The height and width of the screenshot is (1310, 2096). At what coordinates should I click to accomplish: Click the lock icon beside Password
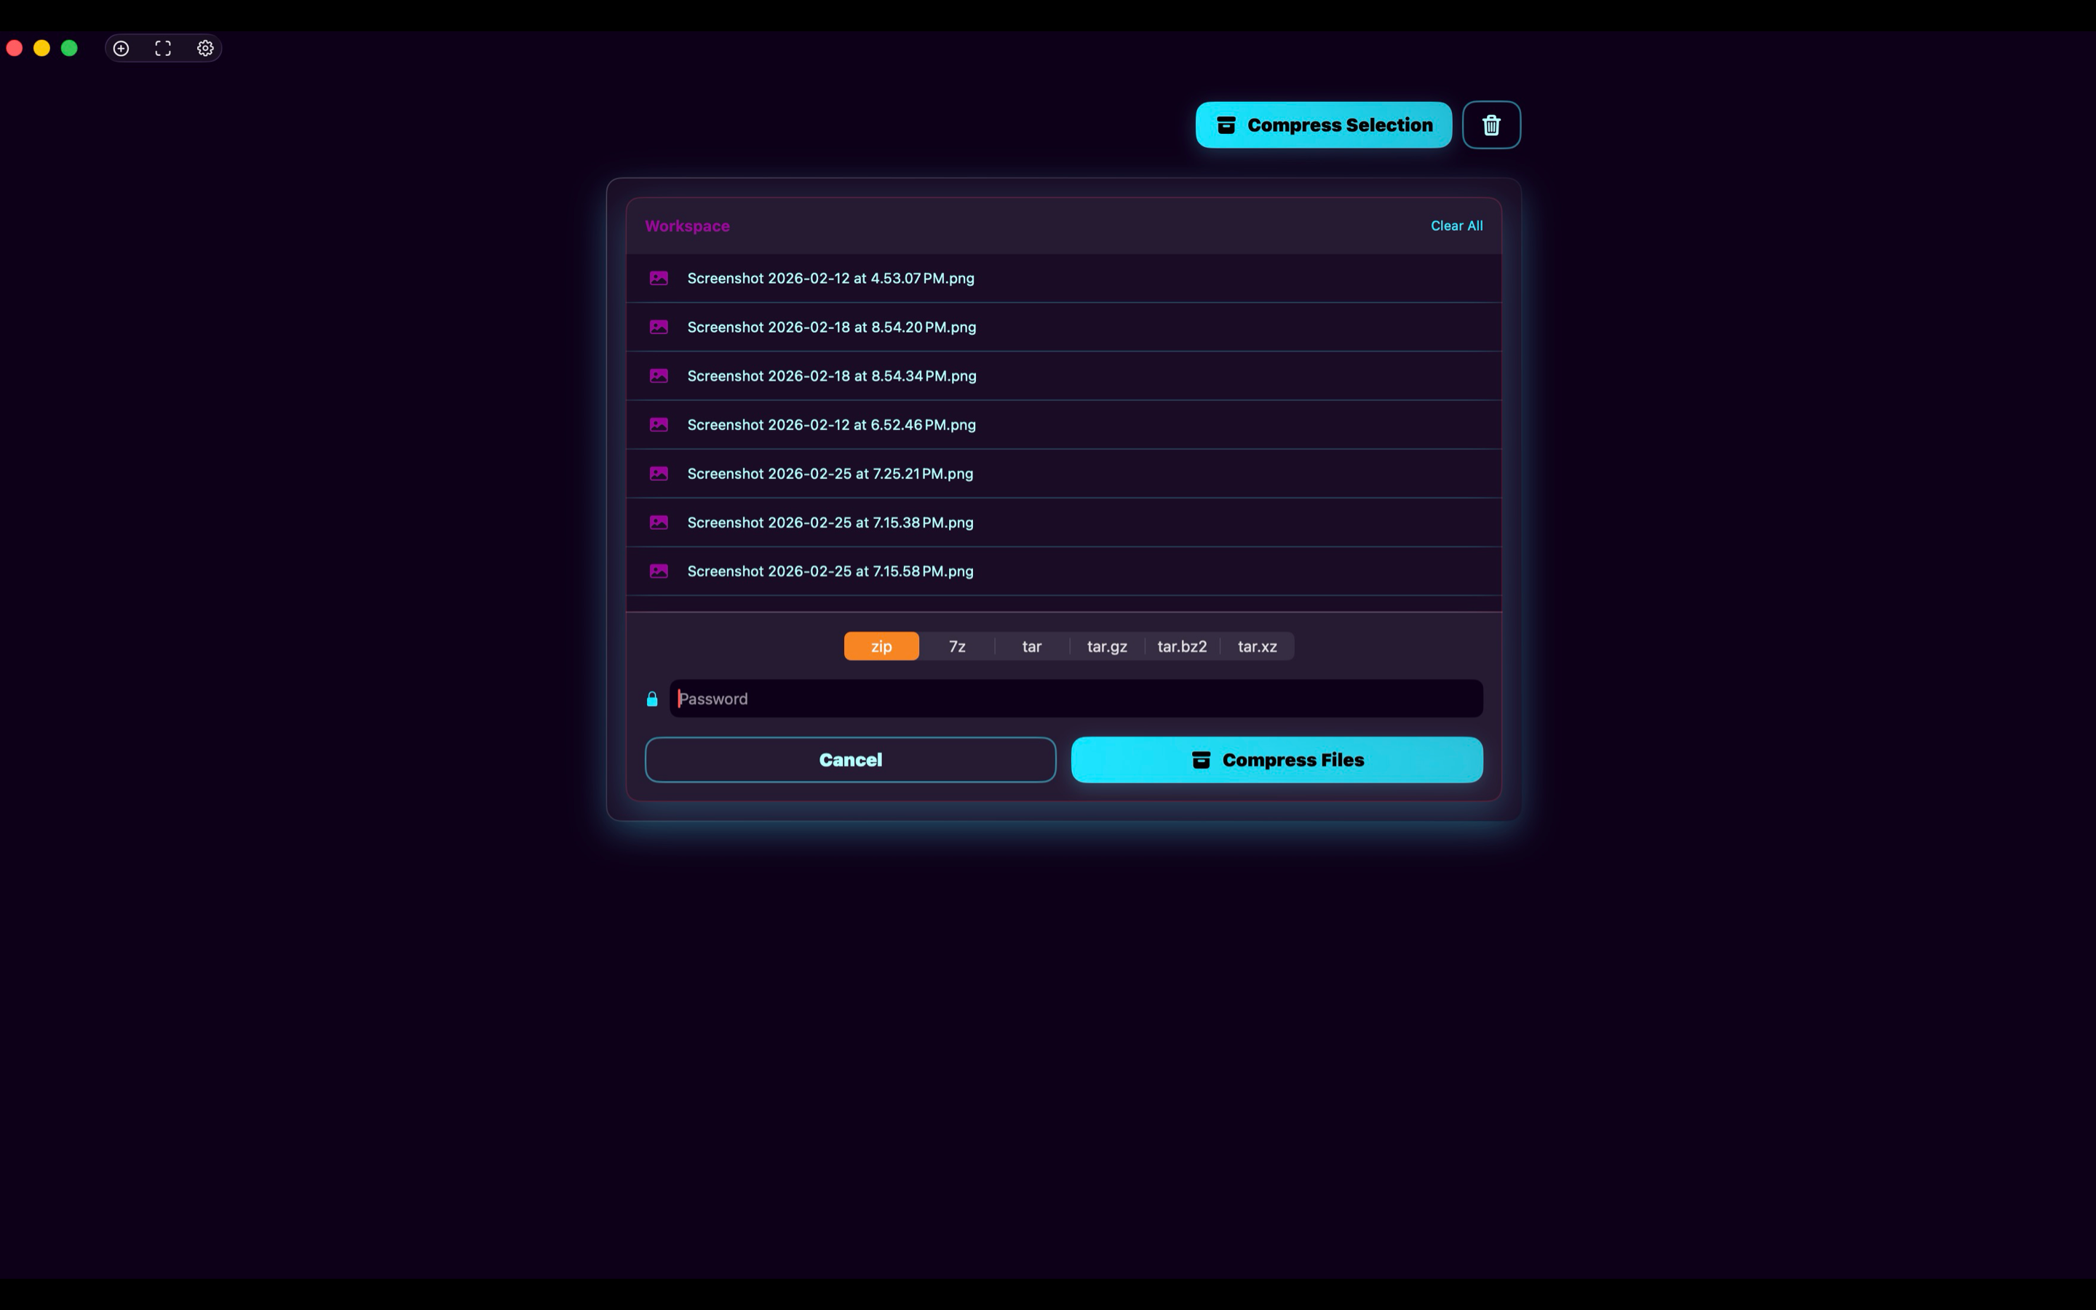652,699
